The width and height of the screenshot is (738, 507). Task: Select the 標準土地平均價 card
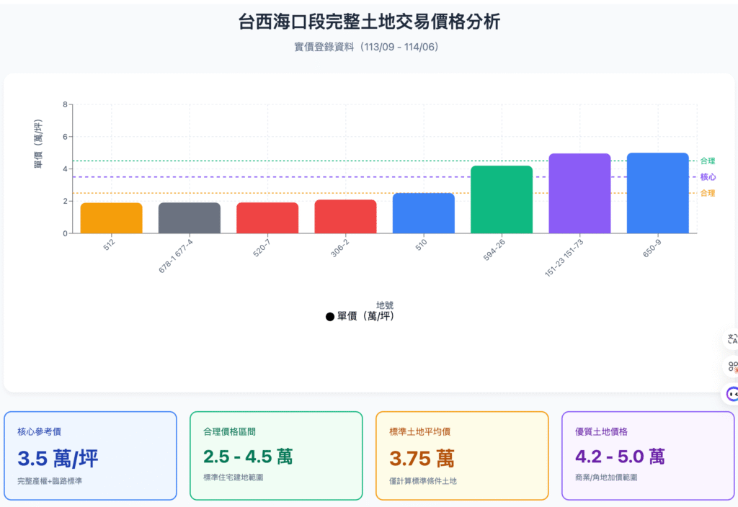pyautogui.click(x=461, y=456)
